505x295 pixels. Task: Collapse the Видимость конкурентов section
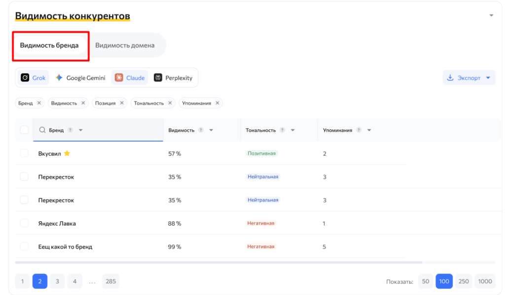coord(491,16)
